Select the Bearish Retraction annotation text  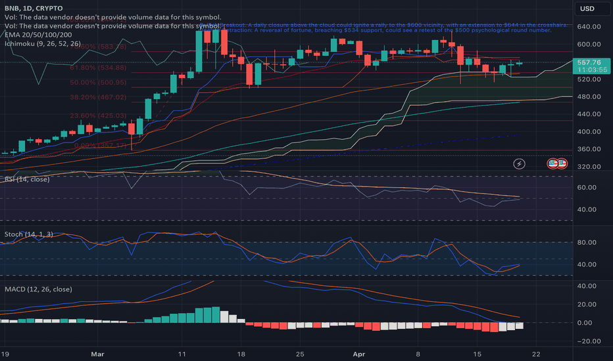376,30
